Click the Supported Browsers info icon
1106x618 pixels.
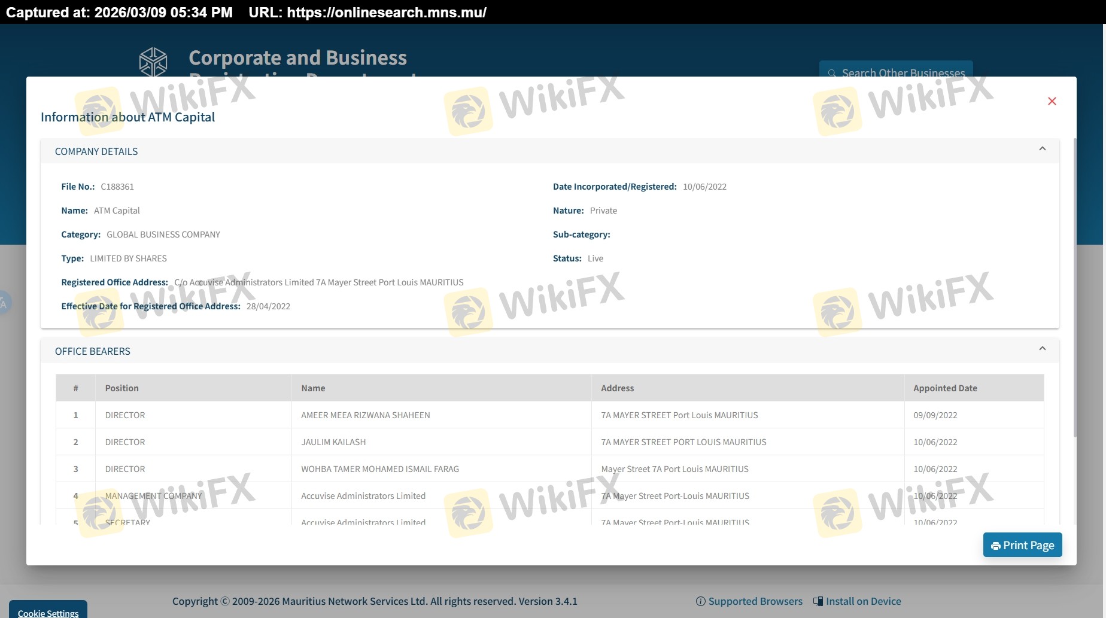tap(700, 601)
